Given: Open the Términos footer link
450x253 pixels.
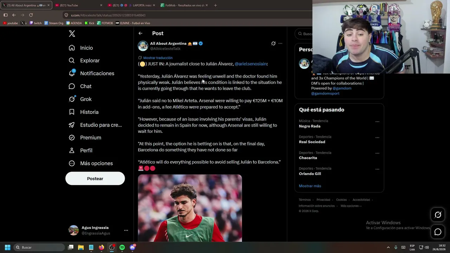Looking at the screenshot, I should [305, 200].
